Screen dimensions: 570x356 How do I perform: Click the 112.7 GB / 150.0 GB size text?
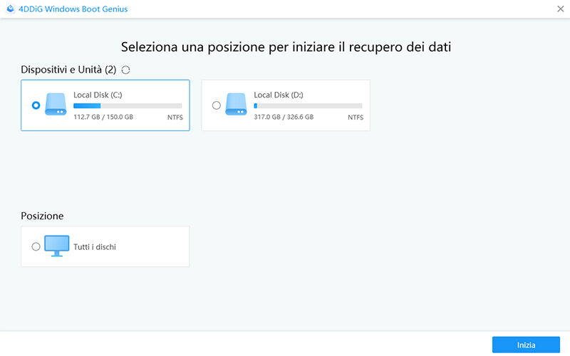click(x=103, y=117)
